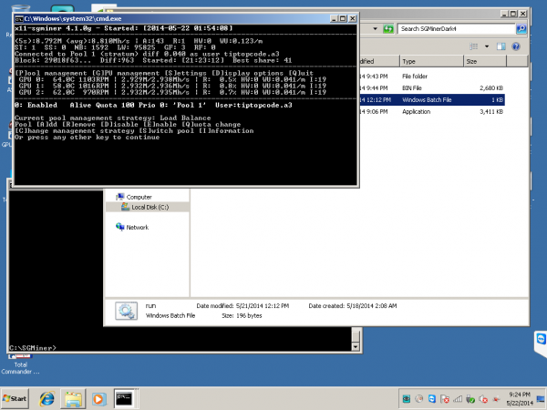The image size is (547, 410).
Task: Select Network in the navigation pane
Action: [x=132, y=227]
